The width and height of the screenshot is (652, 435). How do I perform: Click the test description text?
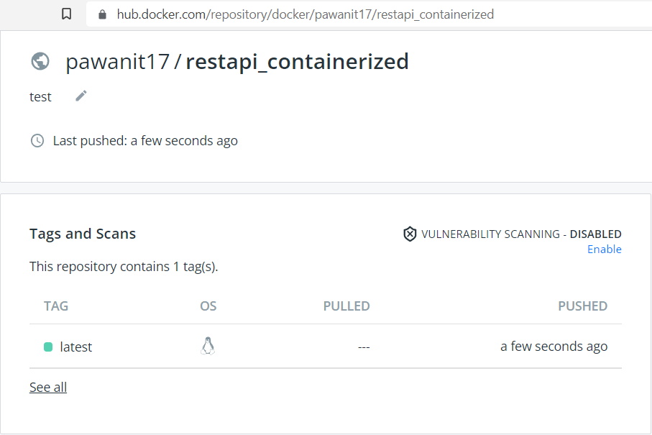tap(40, 96)
